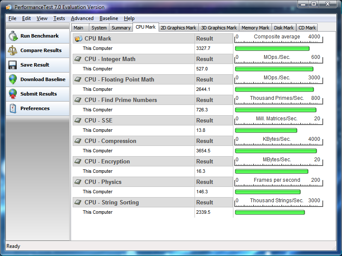Open the Tests menu

59,18
